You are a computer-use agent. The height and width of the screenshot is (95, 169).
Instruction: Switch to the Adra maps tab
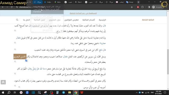[58, 2]
